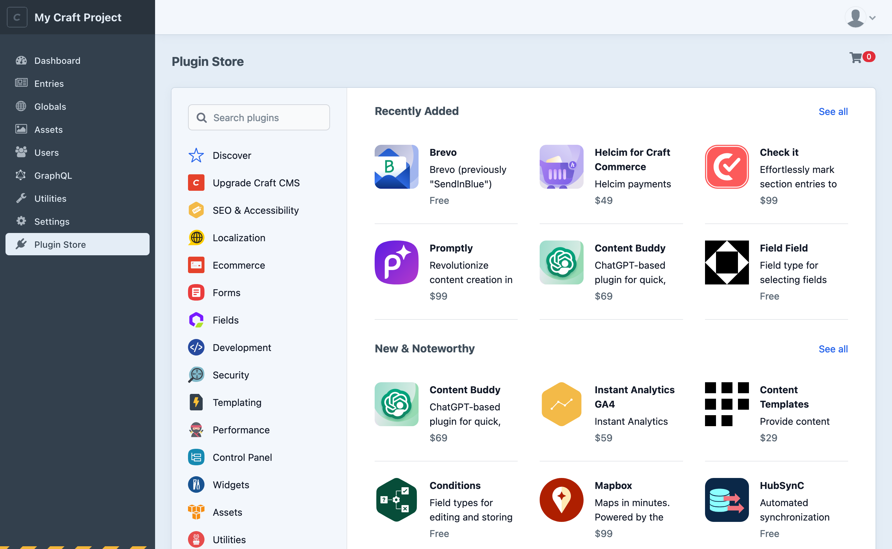Open the Performance ninja icon
This screenshot has height=549, width=892.
point(196,430)
